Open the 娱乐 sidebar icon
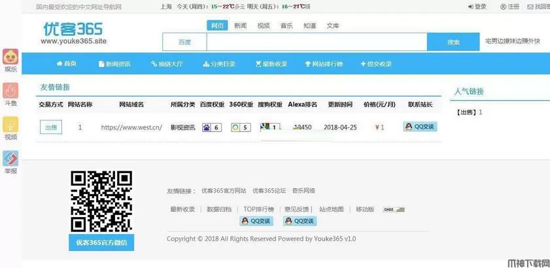The image size is (550, 268). (10, 57)
